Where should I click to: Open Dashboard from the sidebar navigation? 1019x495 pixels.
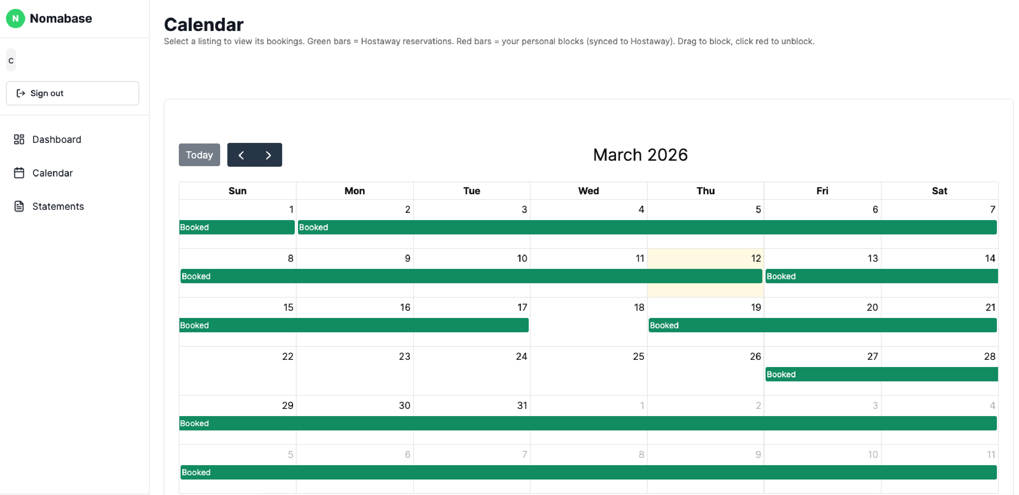[57, 139]
